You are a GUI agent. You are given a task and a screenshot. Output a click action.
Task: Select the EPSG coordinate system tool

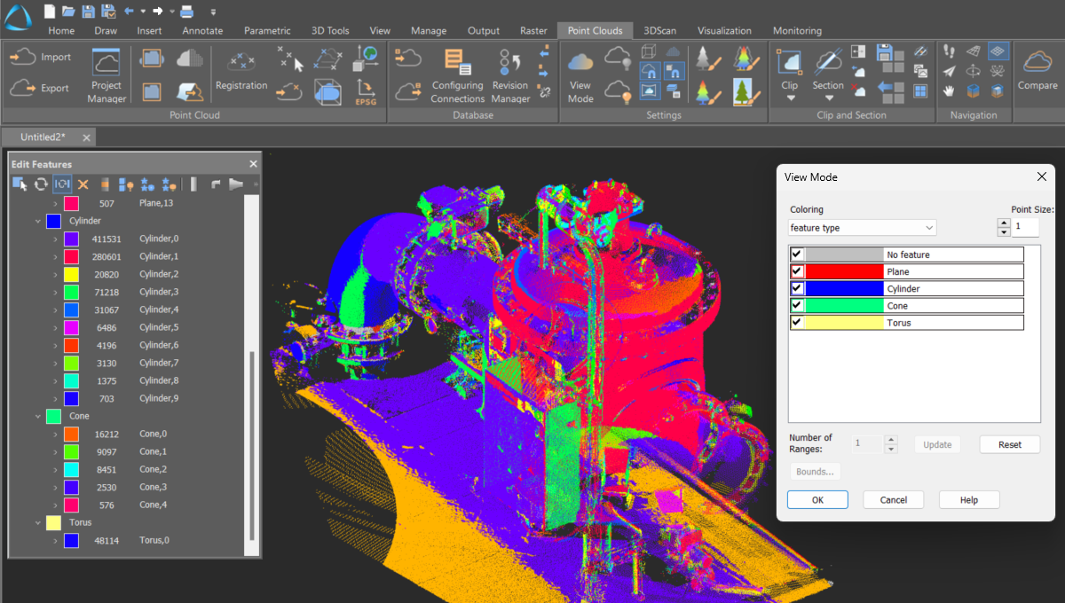(366, 90)
